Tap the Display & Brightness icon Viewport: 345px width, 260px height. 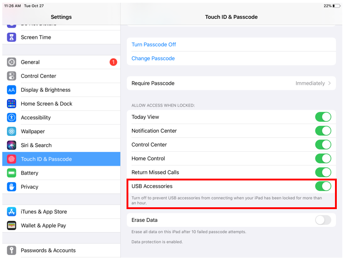(x=12, y=90)
